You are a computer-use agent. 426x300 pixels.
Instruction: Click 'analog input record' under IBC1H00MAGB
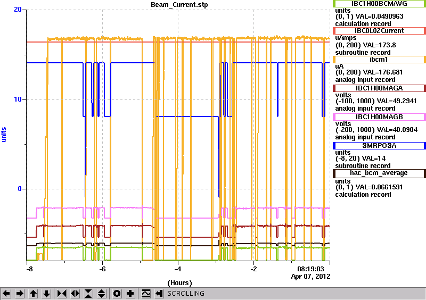365,137
